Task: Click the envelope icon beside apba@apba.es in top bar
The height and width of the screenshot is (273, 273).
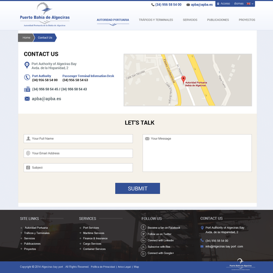Action: click(x=188, y=5)
